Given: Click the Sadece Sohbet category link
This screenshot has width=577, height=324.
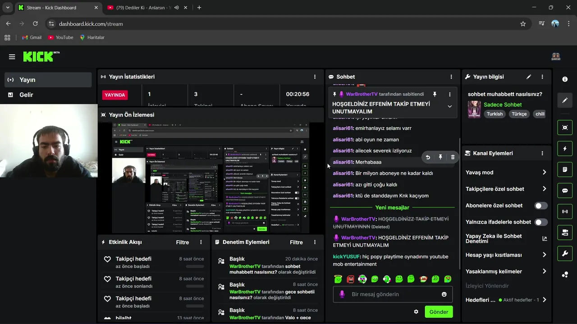Looking at the screenshot, I should (503, 105).
